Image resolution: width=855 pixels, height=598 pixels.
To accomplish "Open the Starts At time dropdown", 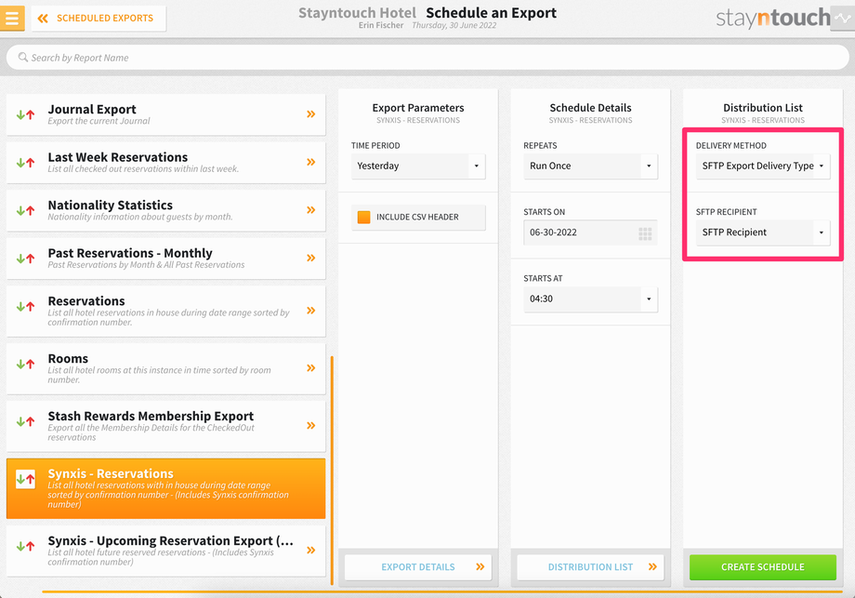I will tap(590, 299).
